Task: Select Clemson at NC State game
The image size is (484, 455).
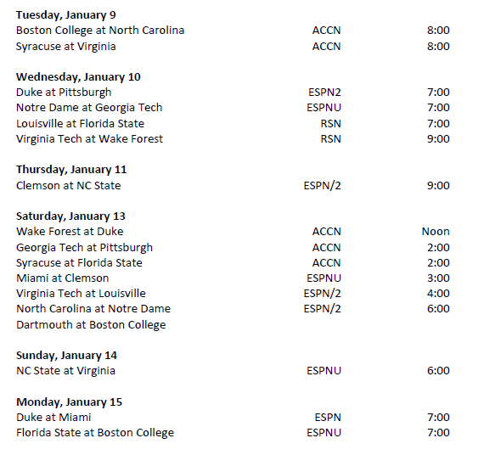Action: (68, 186)
